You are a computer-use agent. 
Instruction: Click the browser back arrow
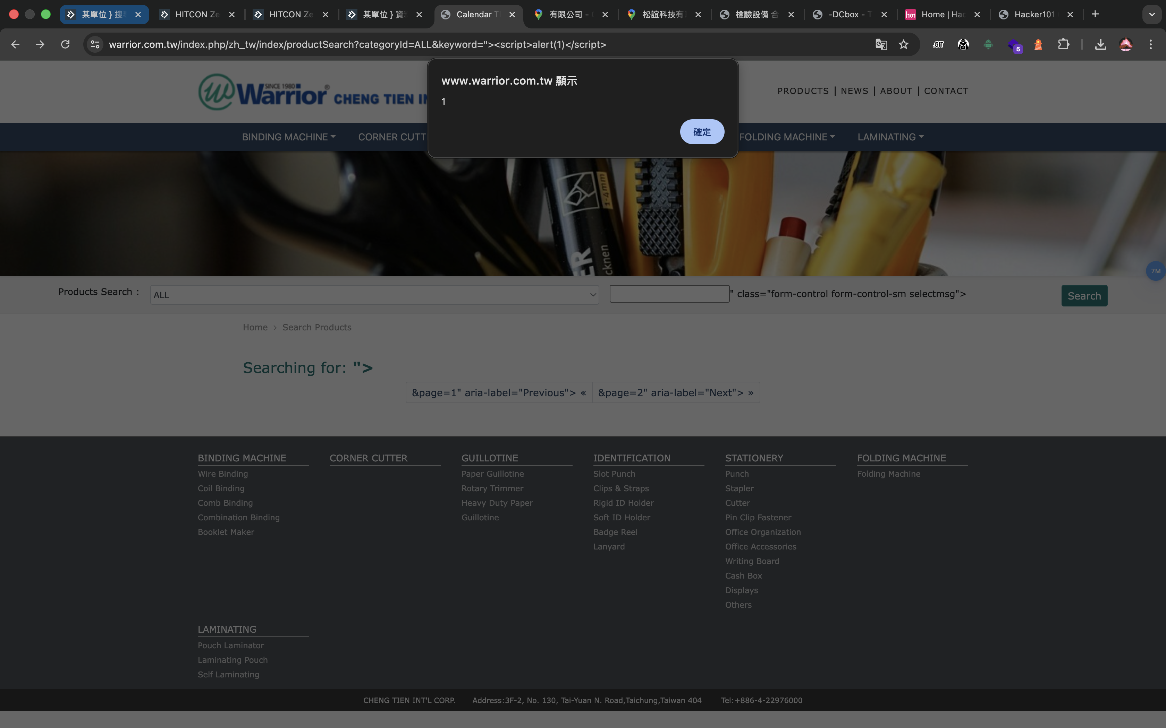15,44
